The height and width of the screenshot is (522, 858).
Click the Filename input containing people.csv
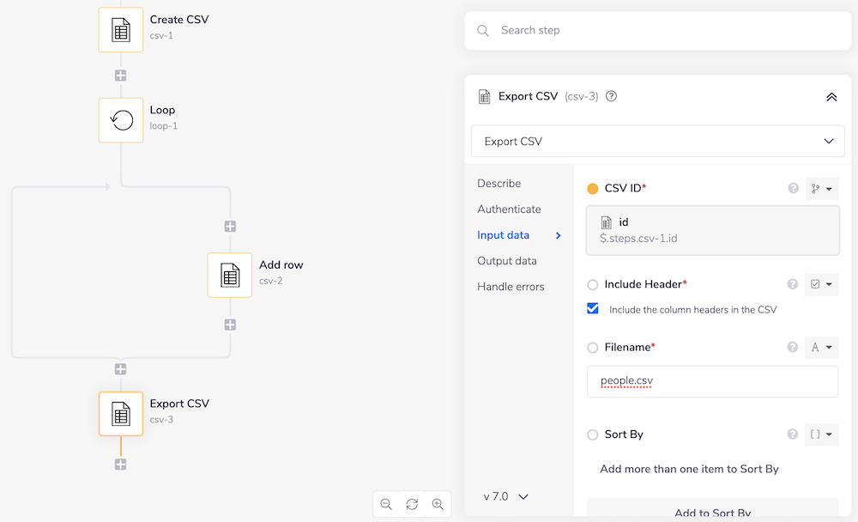712,381
